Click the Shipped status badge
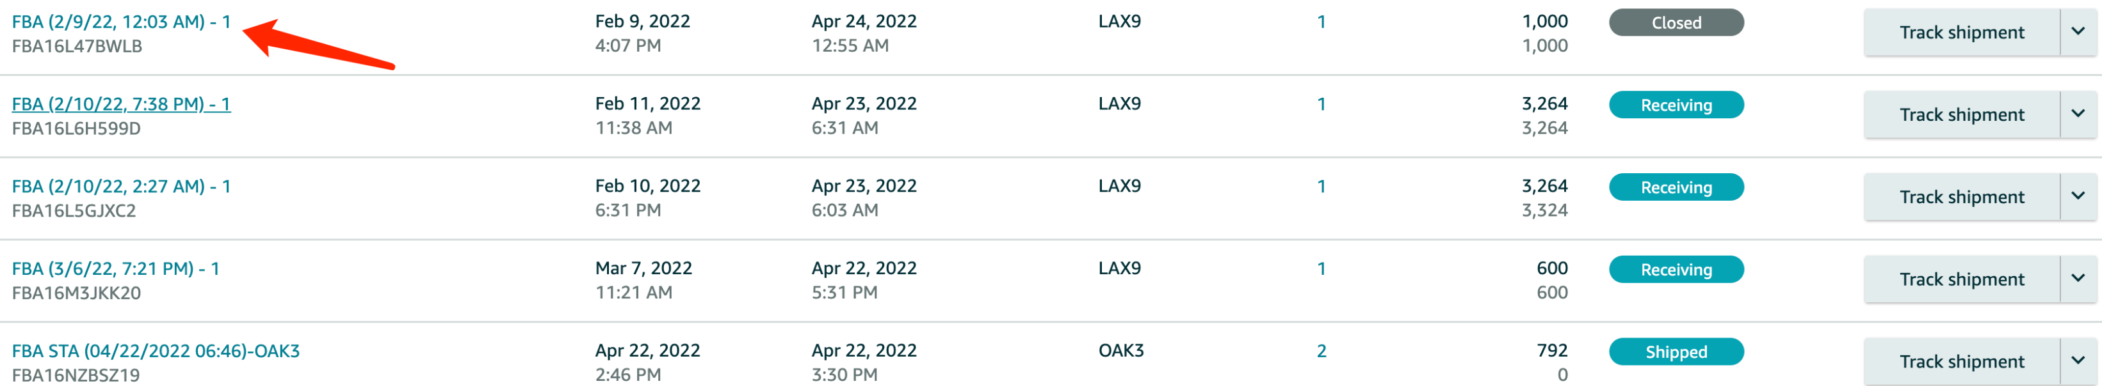This screenshot has width=2102, height=386. point(1676,351)
